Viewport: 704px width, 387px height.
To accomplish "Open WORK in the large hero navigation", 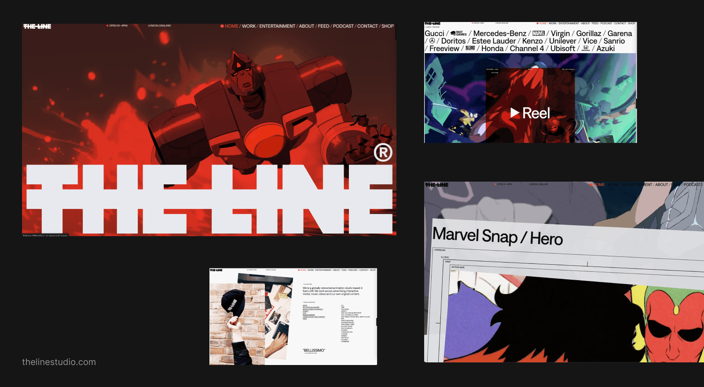I will tap(249, 26).
